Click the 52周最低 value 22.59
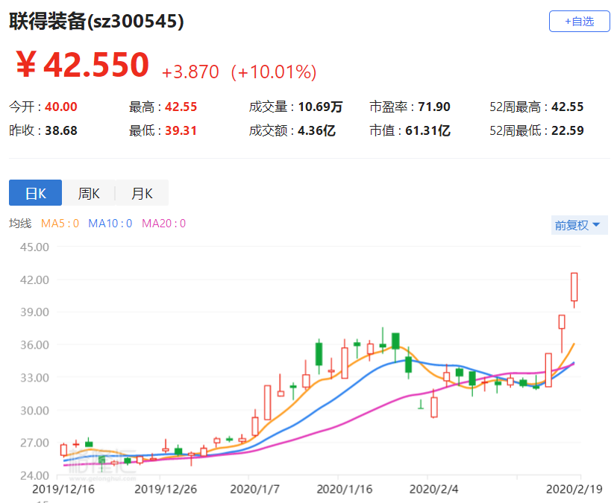The image size is (614, 503). click(x=568, y=130)
